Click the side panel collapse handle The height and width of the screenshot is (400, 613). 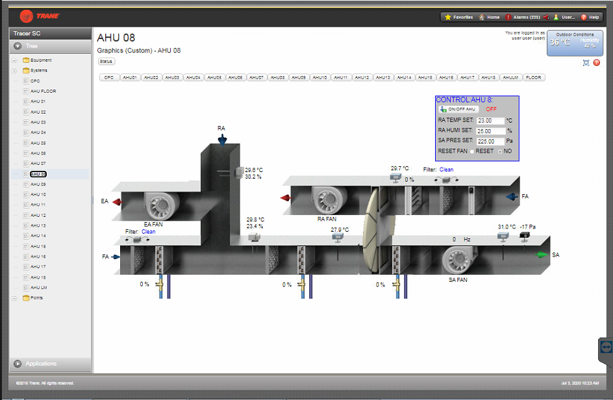(93, 201)
